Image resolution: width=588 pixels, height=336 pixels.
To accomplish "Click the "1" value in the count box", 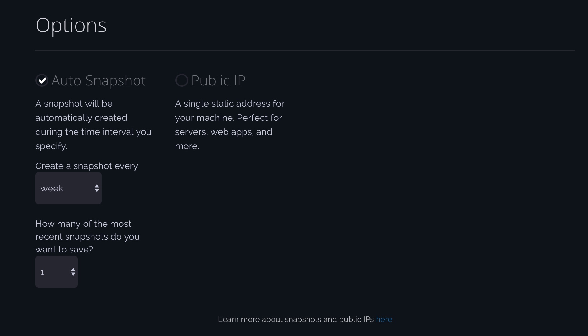I will (42, 272).
